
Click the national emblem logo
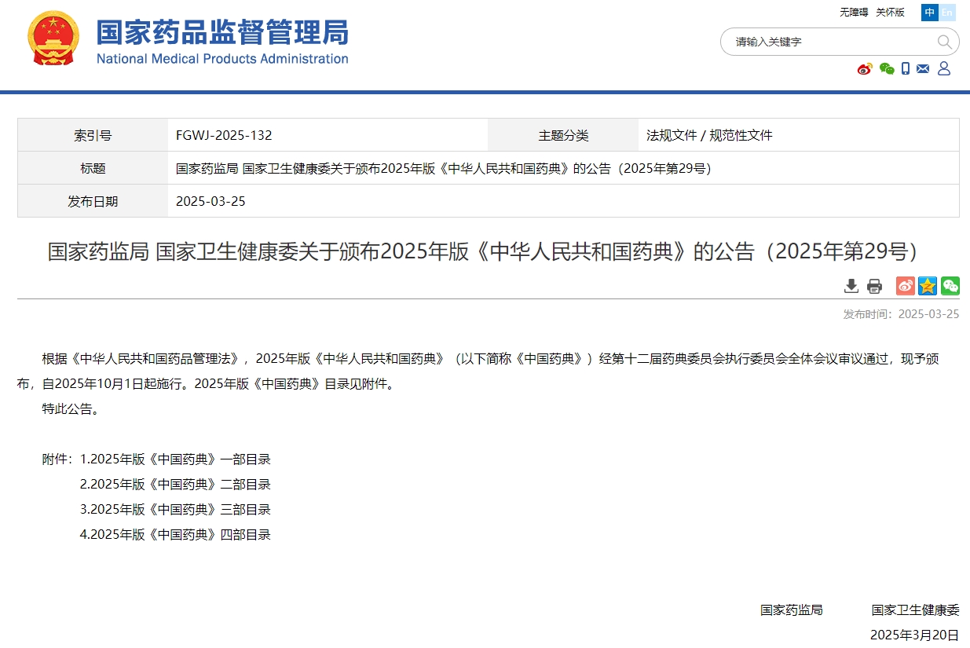pyautogui.click(x=53, y=38)
